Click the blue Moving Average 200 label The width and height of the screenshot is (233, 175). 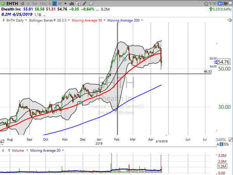pyautogui.click(x=123, y=20)
